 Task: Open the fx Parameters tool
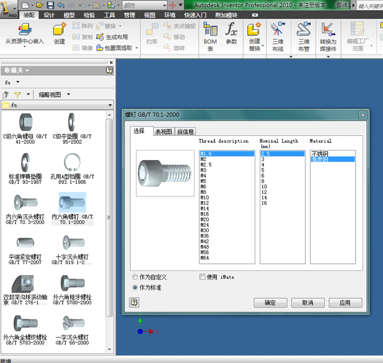pos(231,33)
